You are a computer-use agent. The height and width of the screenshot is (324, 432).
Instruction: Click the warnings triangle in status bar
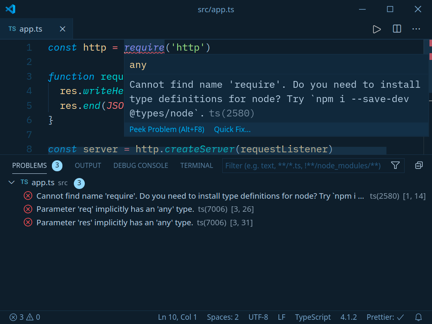[x=30, y=317]
